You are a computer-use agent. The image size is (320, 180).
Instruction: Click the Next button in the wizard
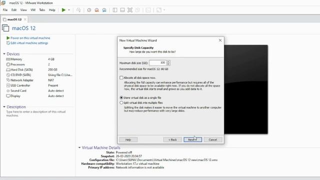192,140
